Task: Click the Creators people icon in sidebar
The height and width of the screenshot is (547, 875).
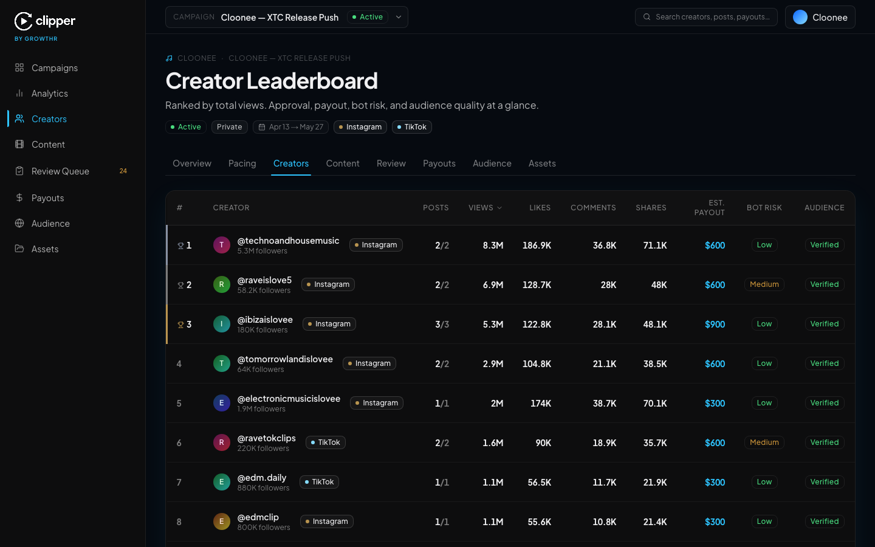Action: pos(19,119)
